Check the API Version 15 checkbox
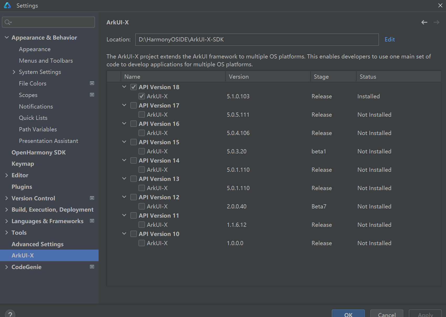 (x=133, y=142)
